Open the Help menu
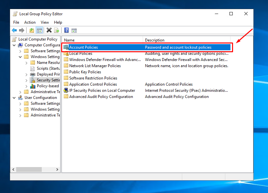This screenshot has width=268, height=193. 58,22
